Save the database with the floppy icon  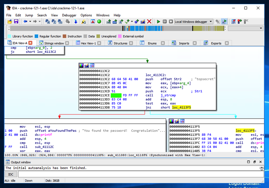tap(16, 22)
